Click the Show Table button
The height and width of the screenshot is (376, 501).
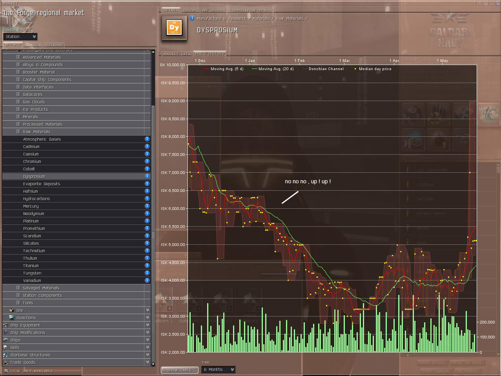pyautogui.click(x=179, y=370)
